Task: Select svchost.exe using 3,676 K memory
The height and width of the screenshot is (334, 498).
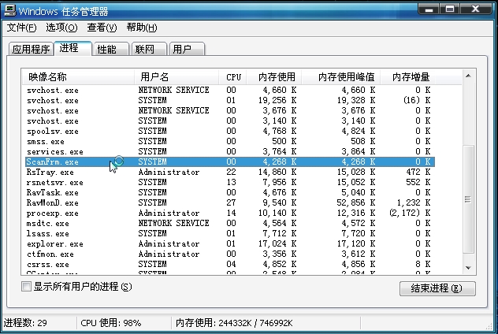Action: pyautogui.click(x=230, y=110)
